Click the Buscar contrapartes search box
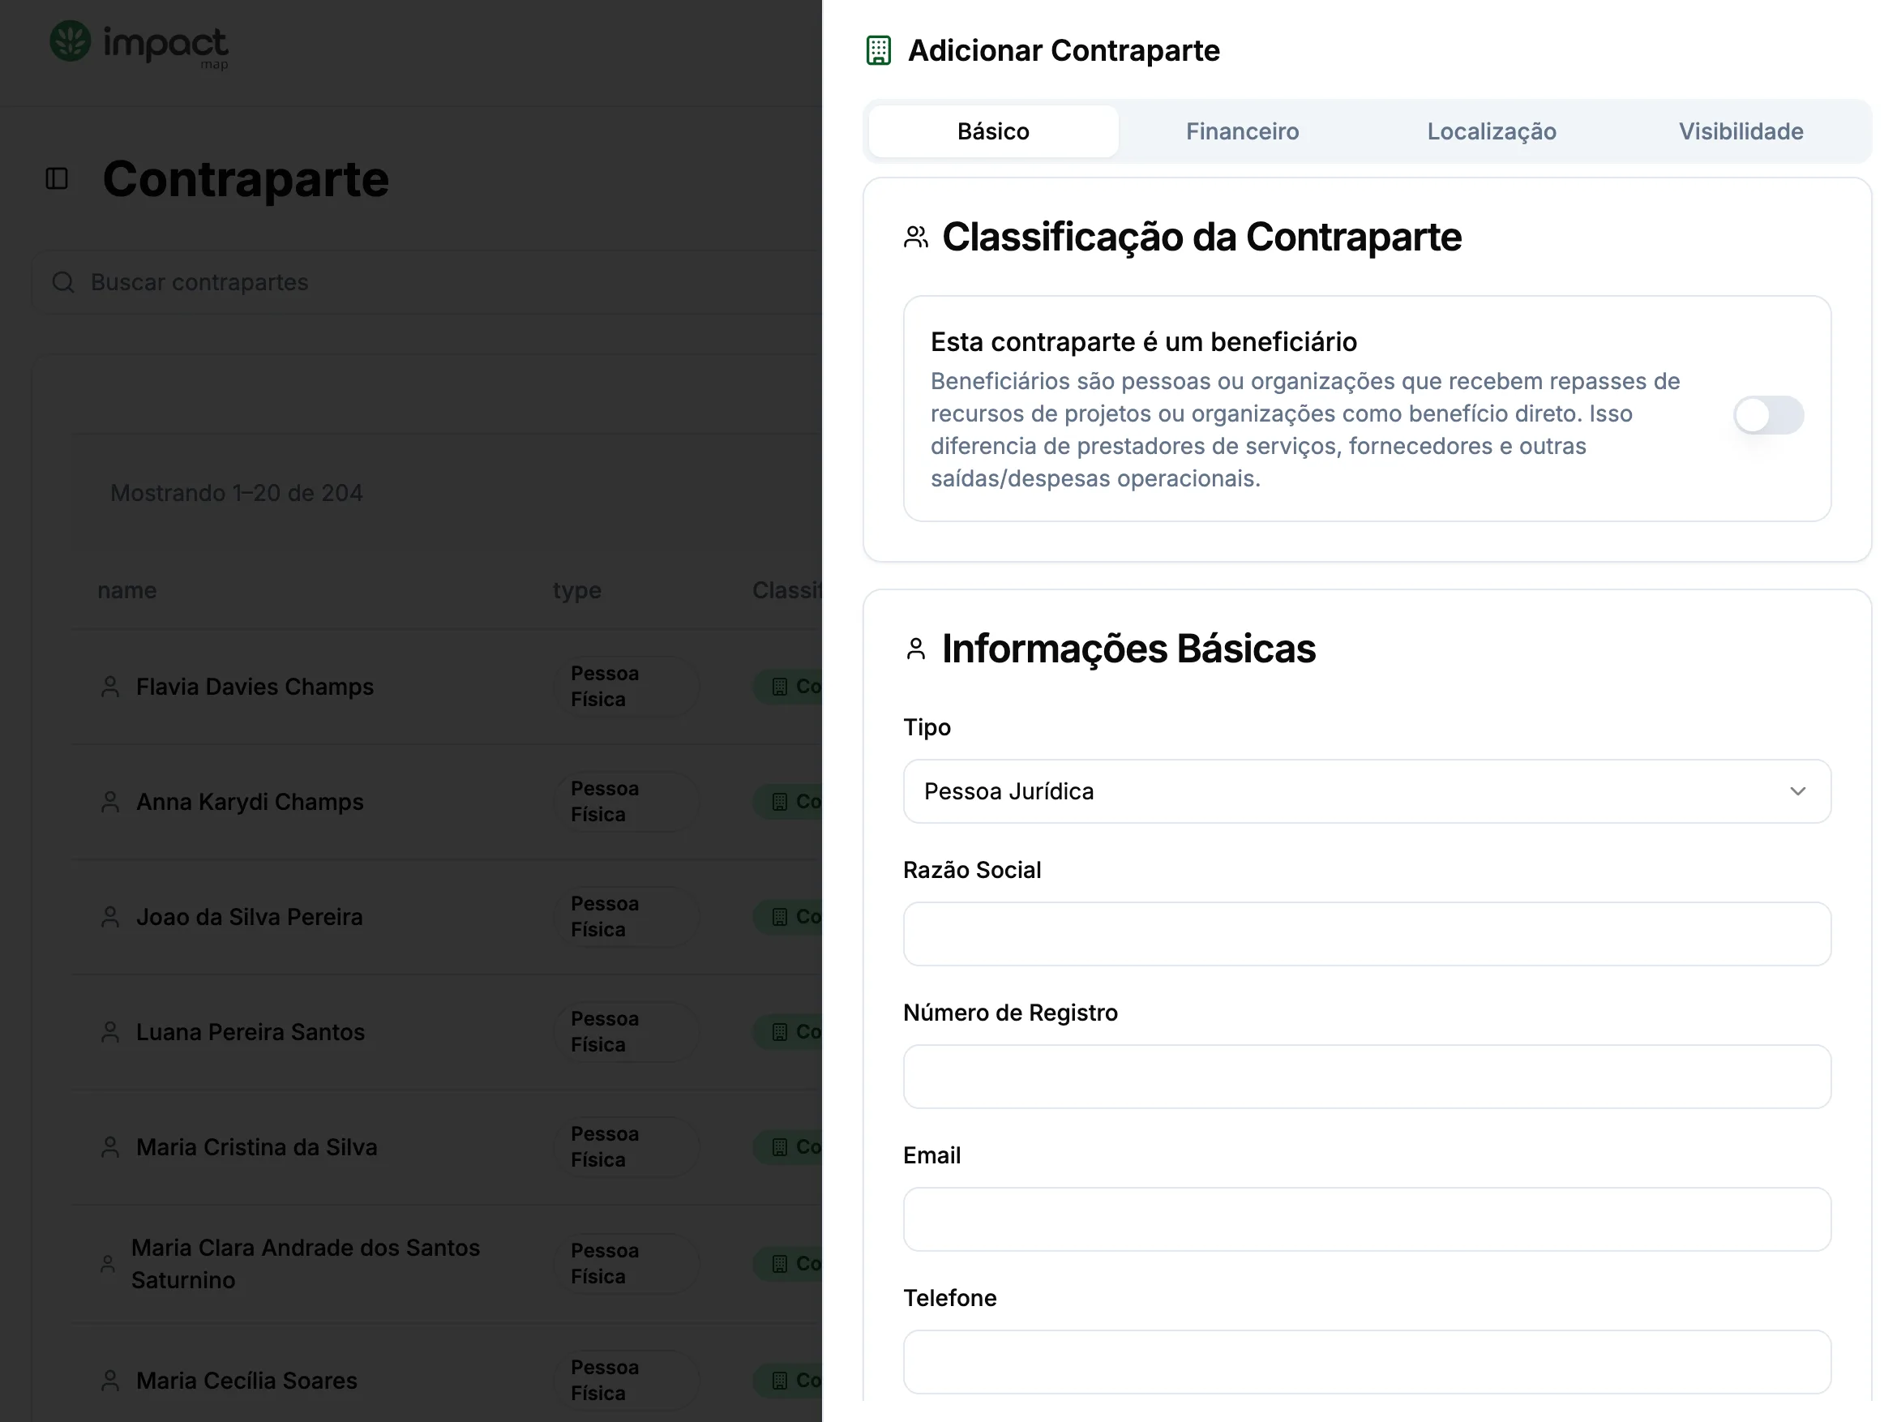Image resolution: width=1897 pixels, height=1422 pixels. point(427,282)
